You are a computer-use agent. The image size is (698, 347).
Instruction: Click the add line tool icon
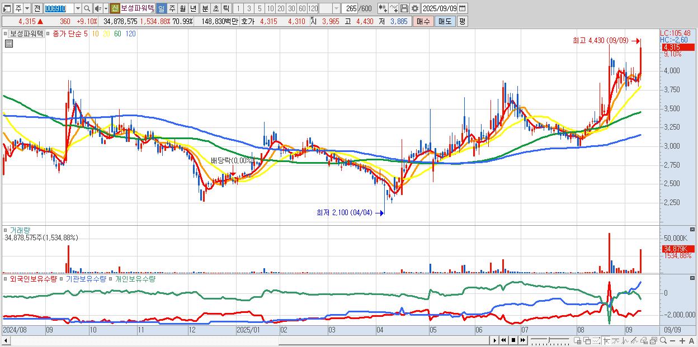point(394,8)
